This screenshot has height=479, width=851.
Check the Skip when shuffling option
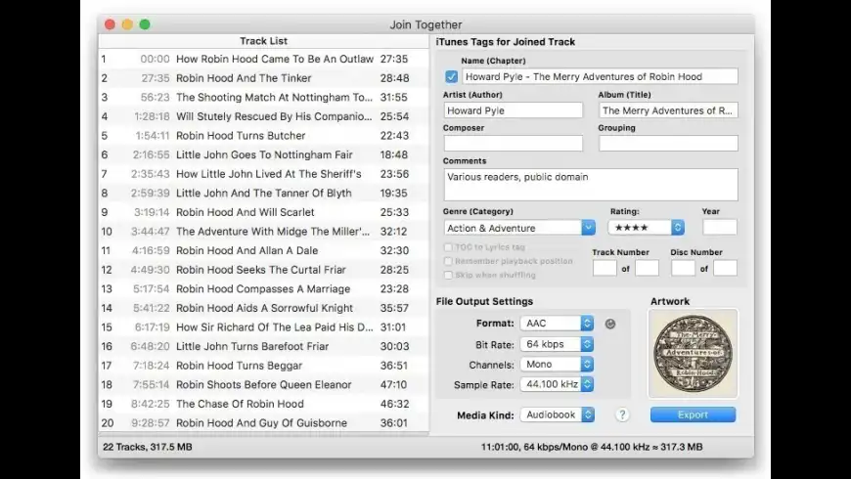tap(448, 275)
